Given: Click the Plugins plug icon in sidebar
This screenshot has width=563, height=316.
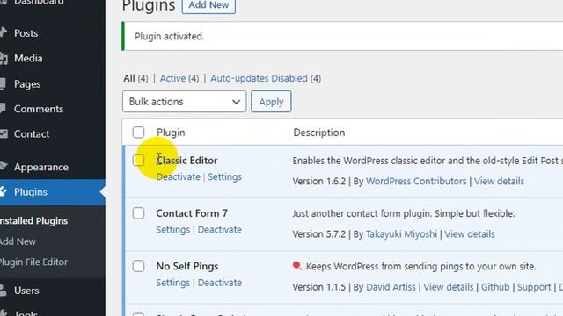Looking at the screenshot, I should tap(4, 191).
